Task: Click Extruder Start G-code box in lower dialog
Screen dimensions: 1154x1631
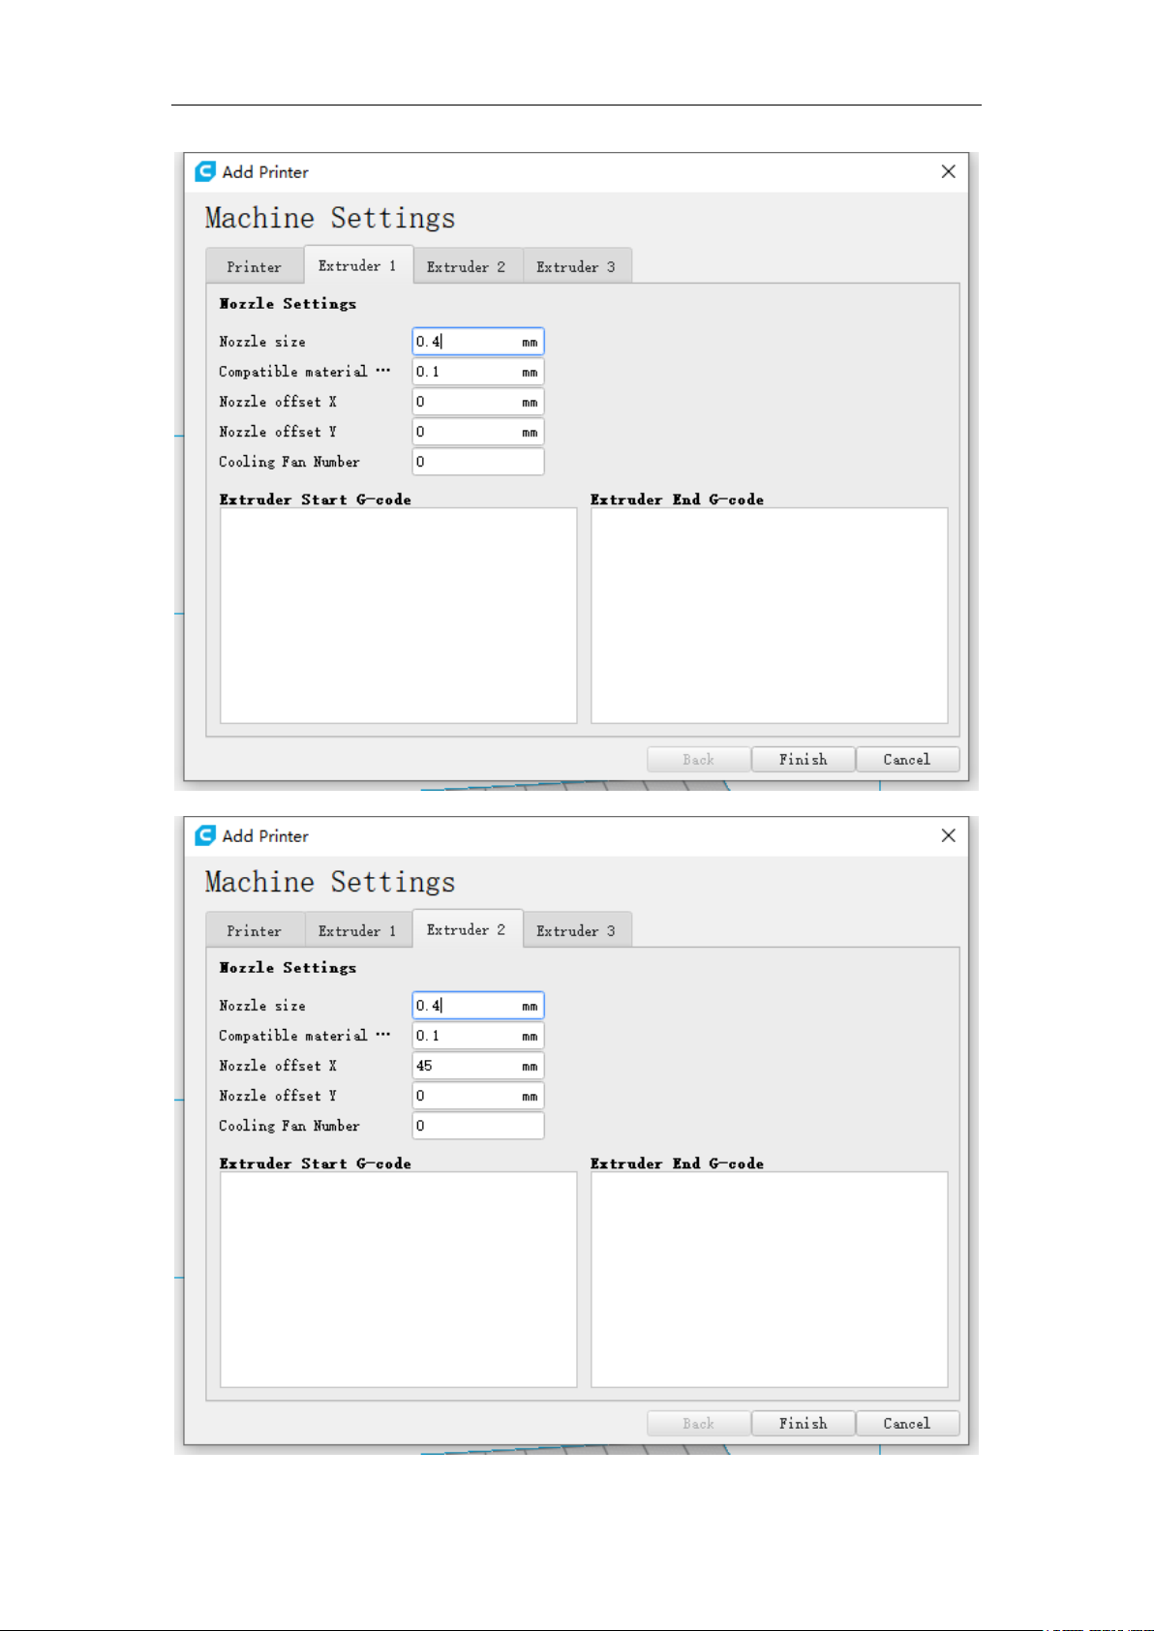Action: [399, 1280]
